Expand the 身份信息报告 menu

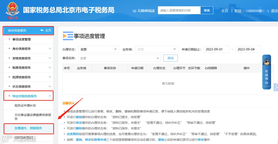coord(28,49)
